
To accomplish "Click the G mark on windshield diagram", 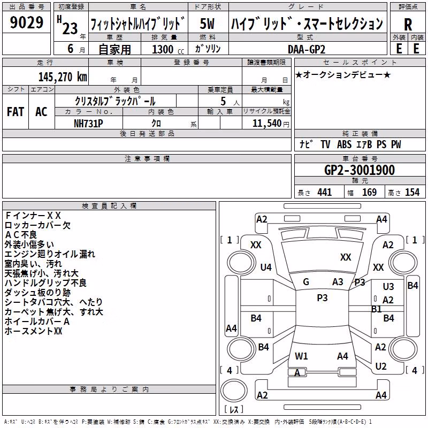I will (306, 282).
